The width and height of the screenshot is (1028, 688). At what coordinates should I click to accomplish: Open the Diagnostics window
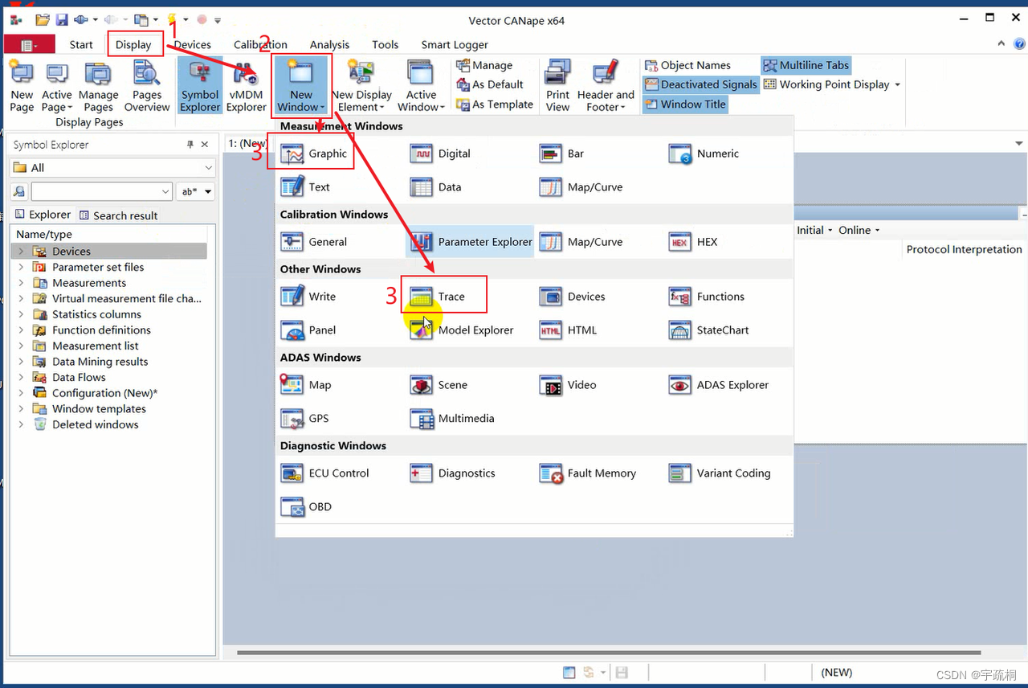[453, 473]
